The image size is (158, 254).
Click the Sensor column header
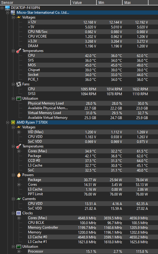pyautogui.click(x=35, y=2)
